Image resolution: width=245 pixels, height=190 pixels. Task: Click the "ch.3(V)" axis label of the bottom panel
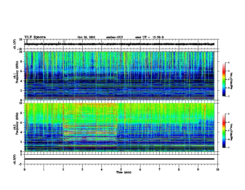click(x=15, y=159)
